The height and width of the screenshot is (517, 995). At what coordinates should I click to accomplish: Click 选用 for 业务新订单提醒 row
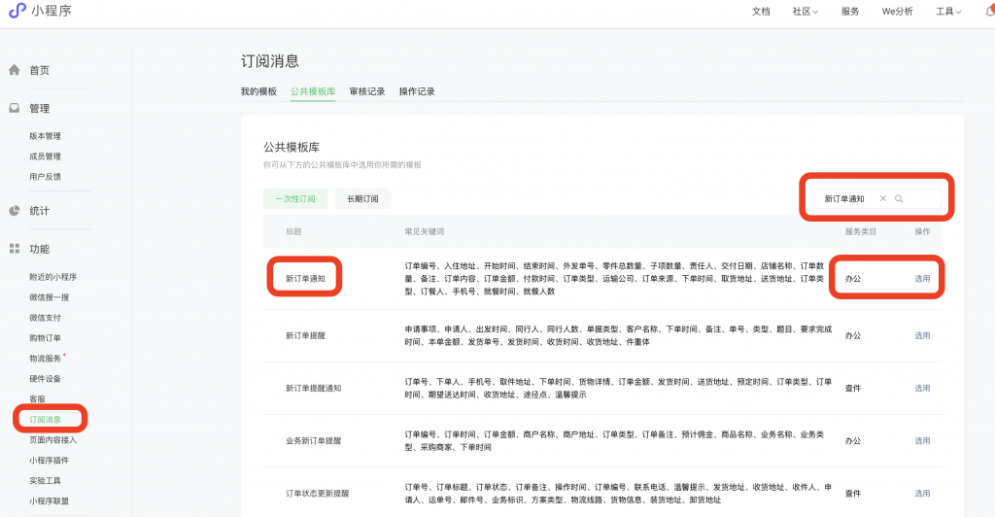click(922, 441)
